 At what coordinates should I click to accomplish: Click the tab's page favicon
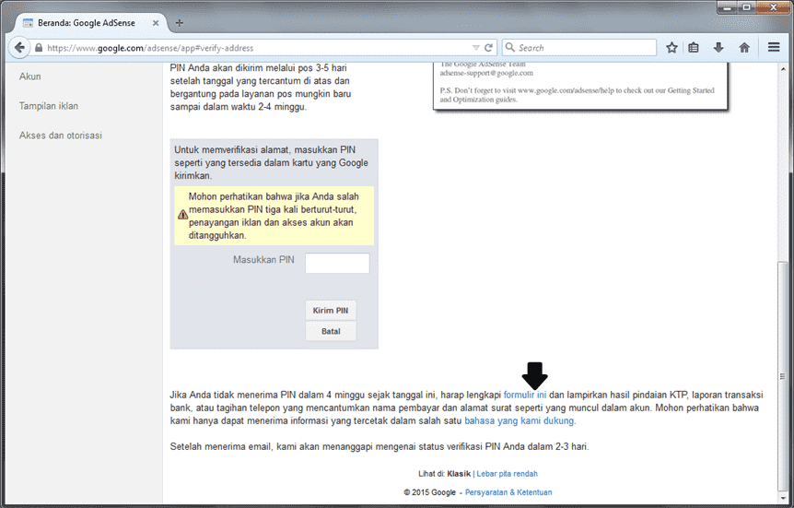[28, 23]
